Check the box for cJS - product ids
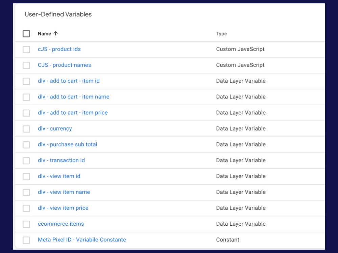This screenshot has width=338, height=253. click(26, 50)
